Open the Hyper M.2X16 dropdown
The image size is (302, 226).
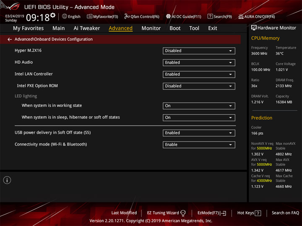(x=199, y=51)
